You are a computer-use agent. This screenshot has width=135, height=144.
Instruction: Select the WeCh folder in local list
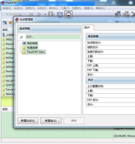click(8, 94)
